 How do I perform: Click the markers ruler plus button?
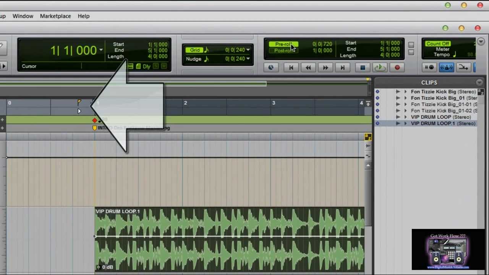point(3,128)
